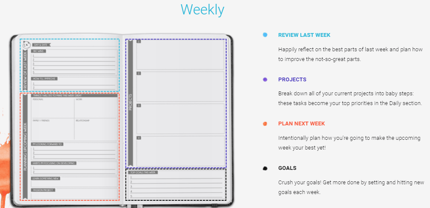Image resolution: width=430 pixels, height=208 pixels.
Task: Click the blue paint dot beside Review Last Week
Action: pyautogui.click(x=265, y=35)
